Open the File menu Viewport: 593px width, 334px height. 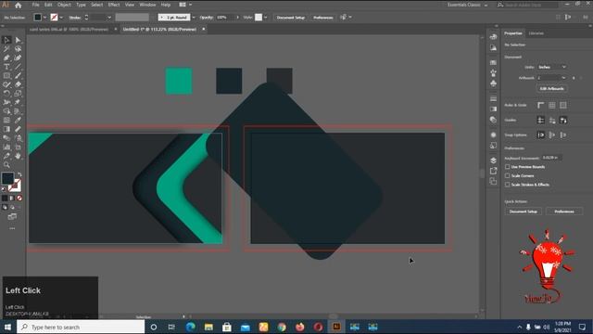[x=35, y=5]
